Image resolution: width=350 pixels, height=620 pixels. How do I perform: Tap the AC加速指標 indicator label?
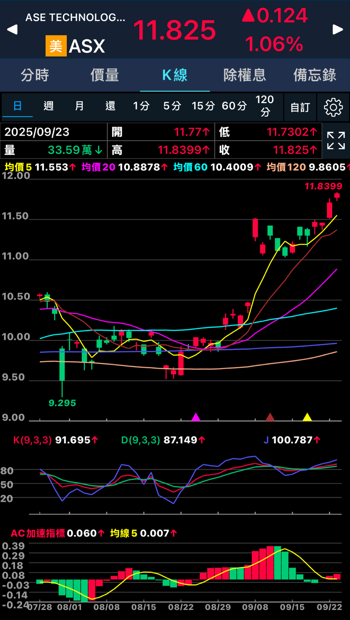tap(38, 533)
